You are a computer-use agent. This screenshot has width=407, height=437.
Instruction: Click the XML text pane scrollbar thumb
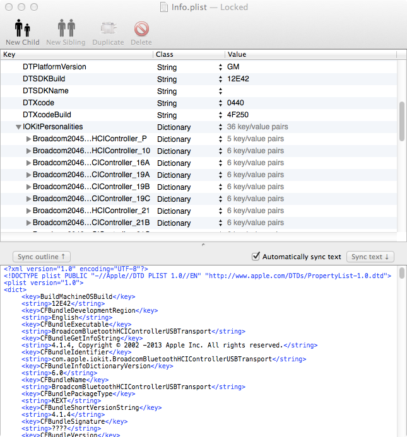click(402, 273)
